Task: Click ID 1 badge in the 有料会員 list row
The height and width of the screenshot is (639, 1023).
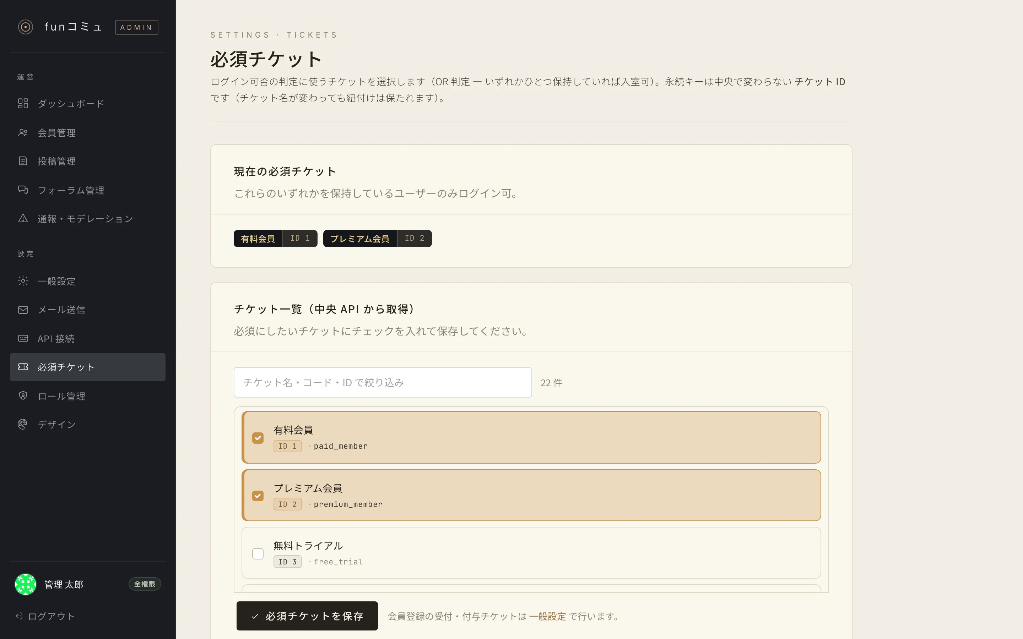Action: pos(287,446)
